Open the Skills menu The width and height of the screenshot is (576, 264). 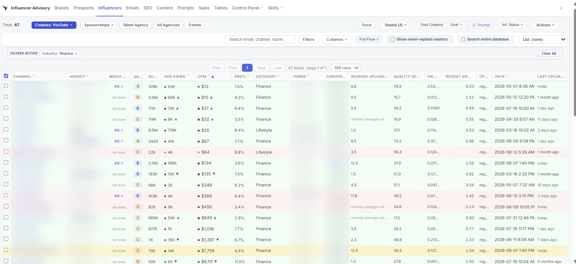pyautogui.click(x=275, y=8)
